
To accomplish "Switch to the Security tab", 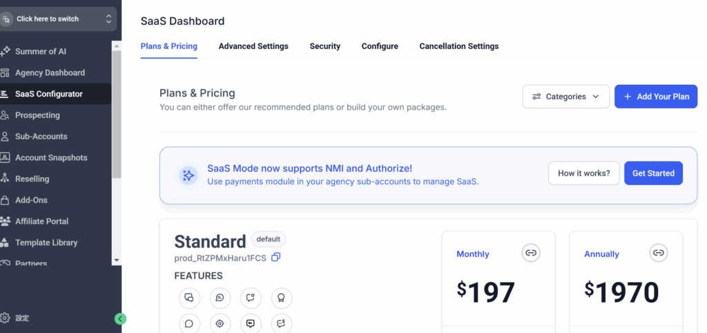I will [325, 46].
